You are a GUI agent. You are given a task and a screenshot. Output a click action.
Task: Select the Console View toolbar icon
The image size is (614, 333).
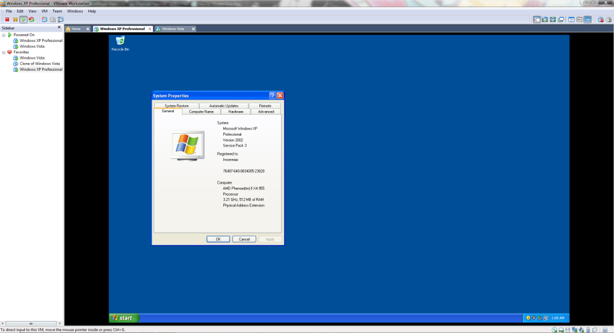[x=588, y=20]
